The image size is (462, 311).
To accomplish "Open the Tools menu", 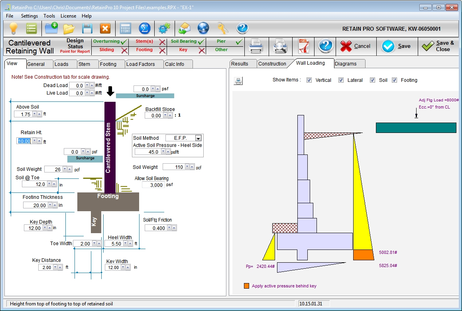I will 49,16.
